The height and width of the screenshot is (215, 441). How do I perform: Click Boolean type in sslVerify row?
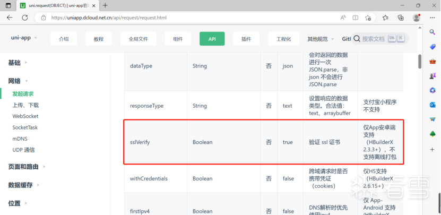(203, 142)
